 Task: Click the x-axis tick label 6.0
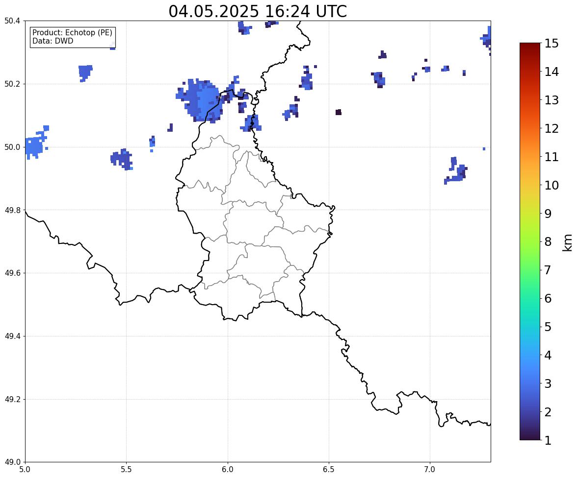(x=228, y=470)
